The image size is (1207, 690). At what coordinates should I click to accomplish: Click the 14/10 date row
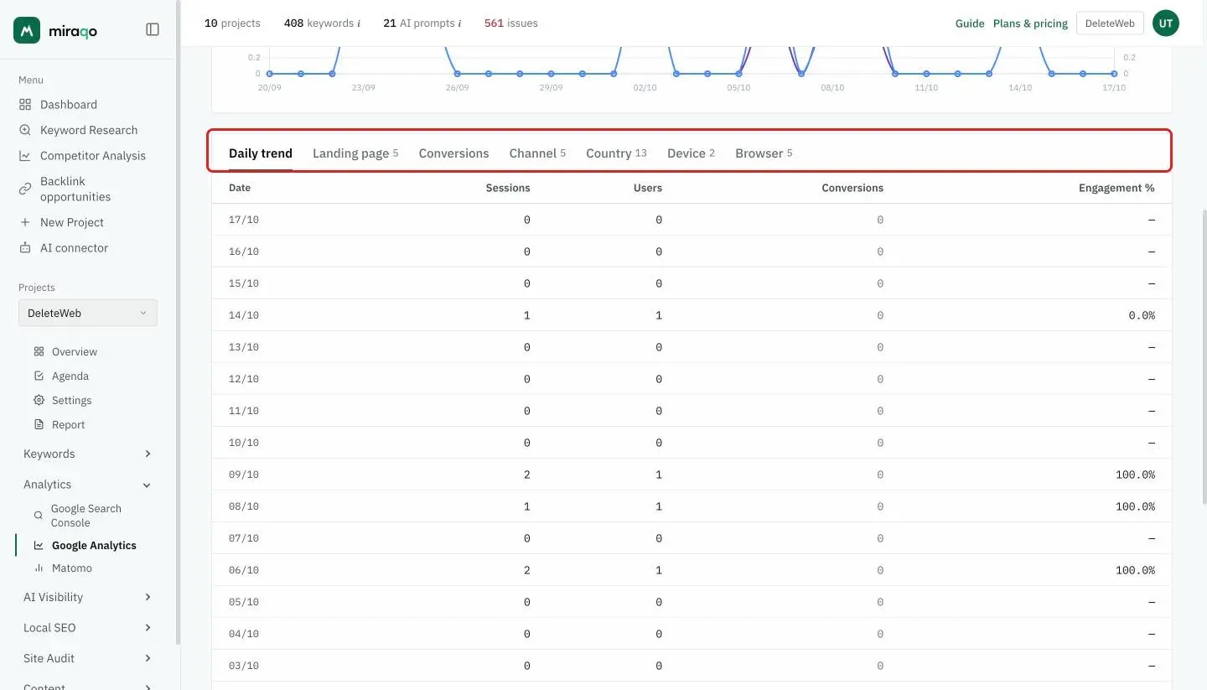[x=692, y=315]
